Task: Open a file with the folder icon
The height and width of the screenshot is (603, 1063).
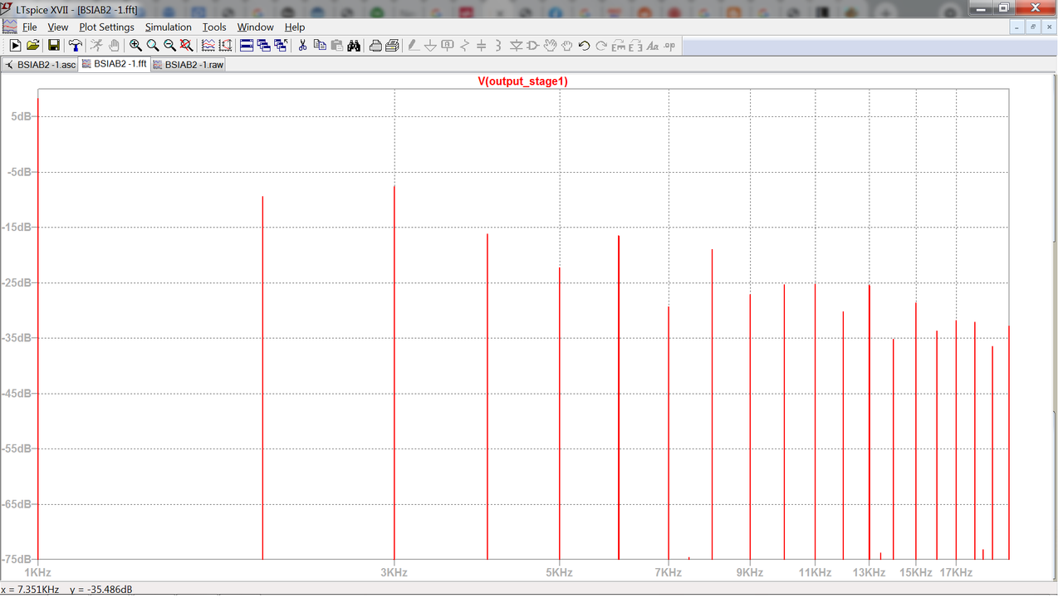Action: click(33, 46)
